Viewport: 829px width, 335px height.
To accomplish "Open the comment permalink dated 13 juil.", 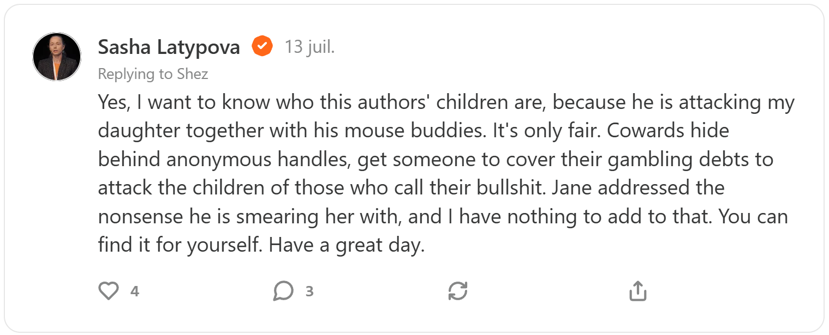I will coord(309,47).
